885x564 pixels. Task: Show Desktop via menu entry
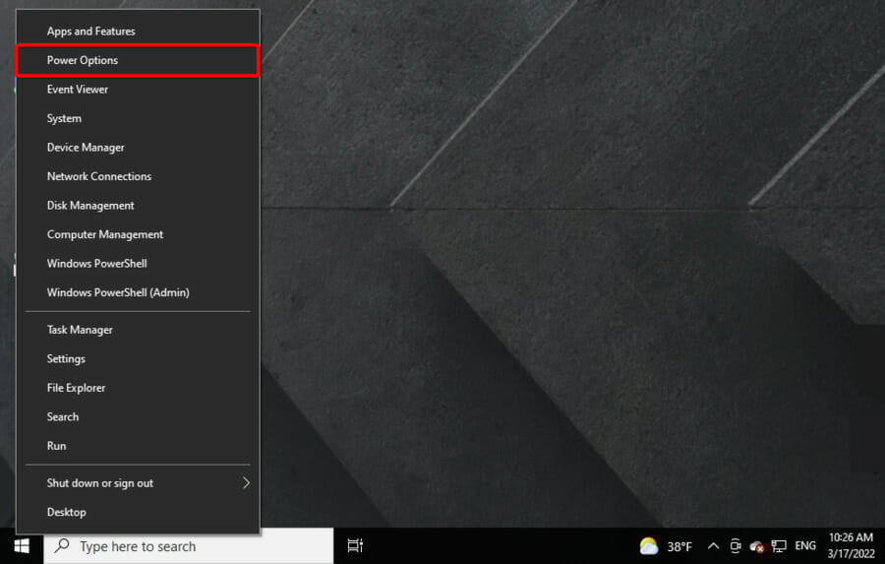point(138,512)
